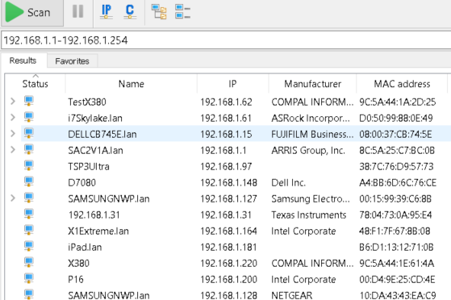Select the class C subnet icon
The image size is (451, 300).
tap(130, 12)
